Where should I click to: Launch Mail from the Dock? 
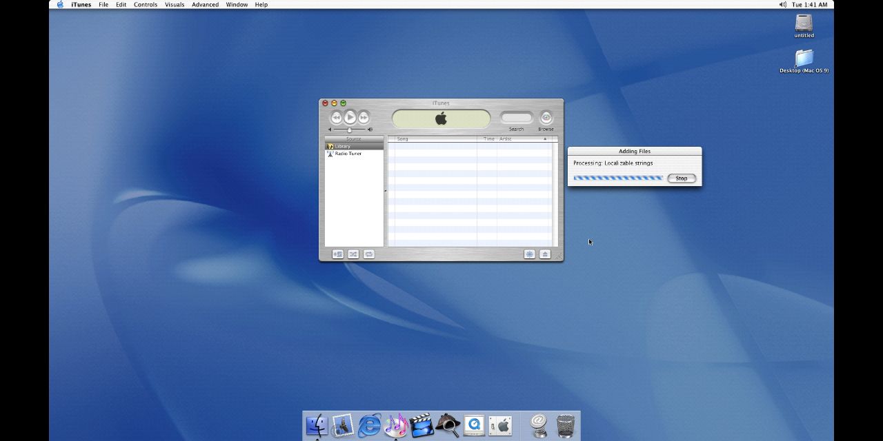[343, 425]
